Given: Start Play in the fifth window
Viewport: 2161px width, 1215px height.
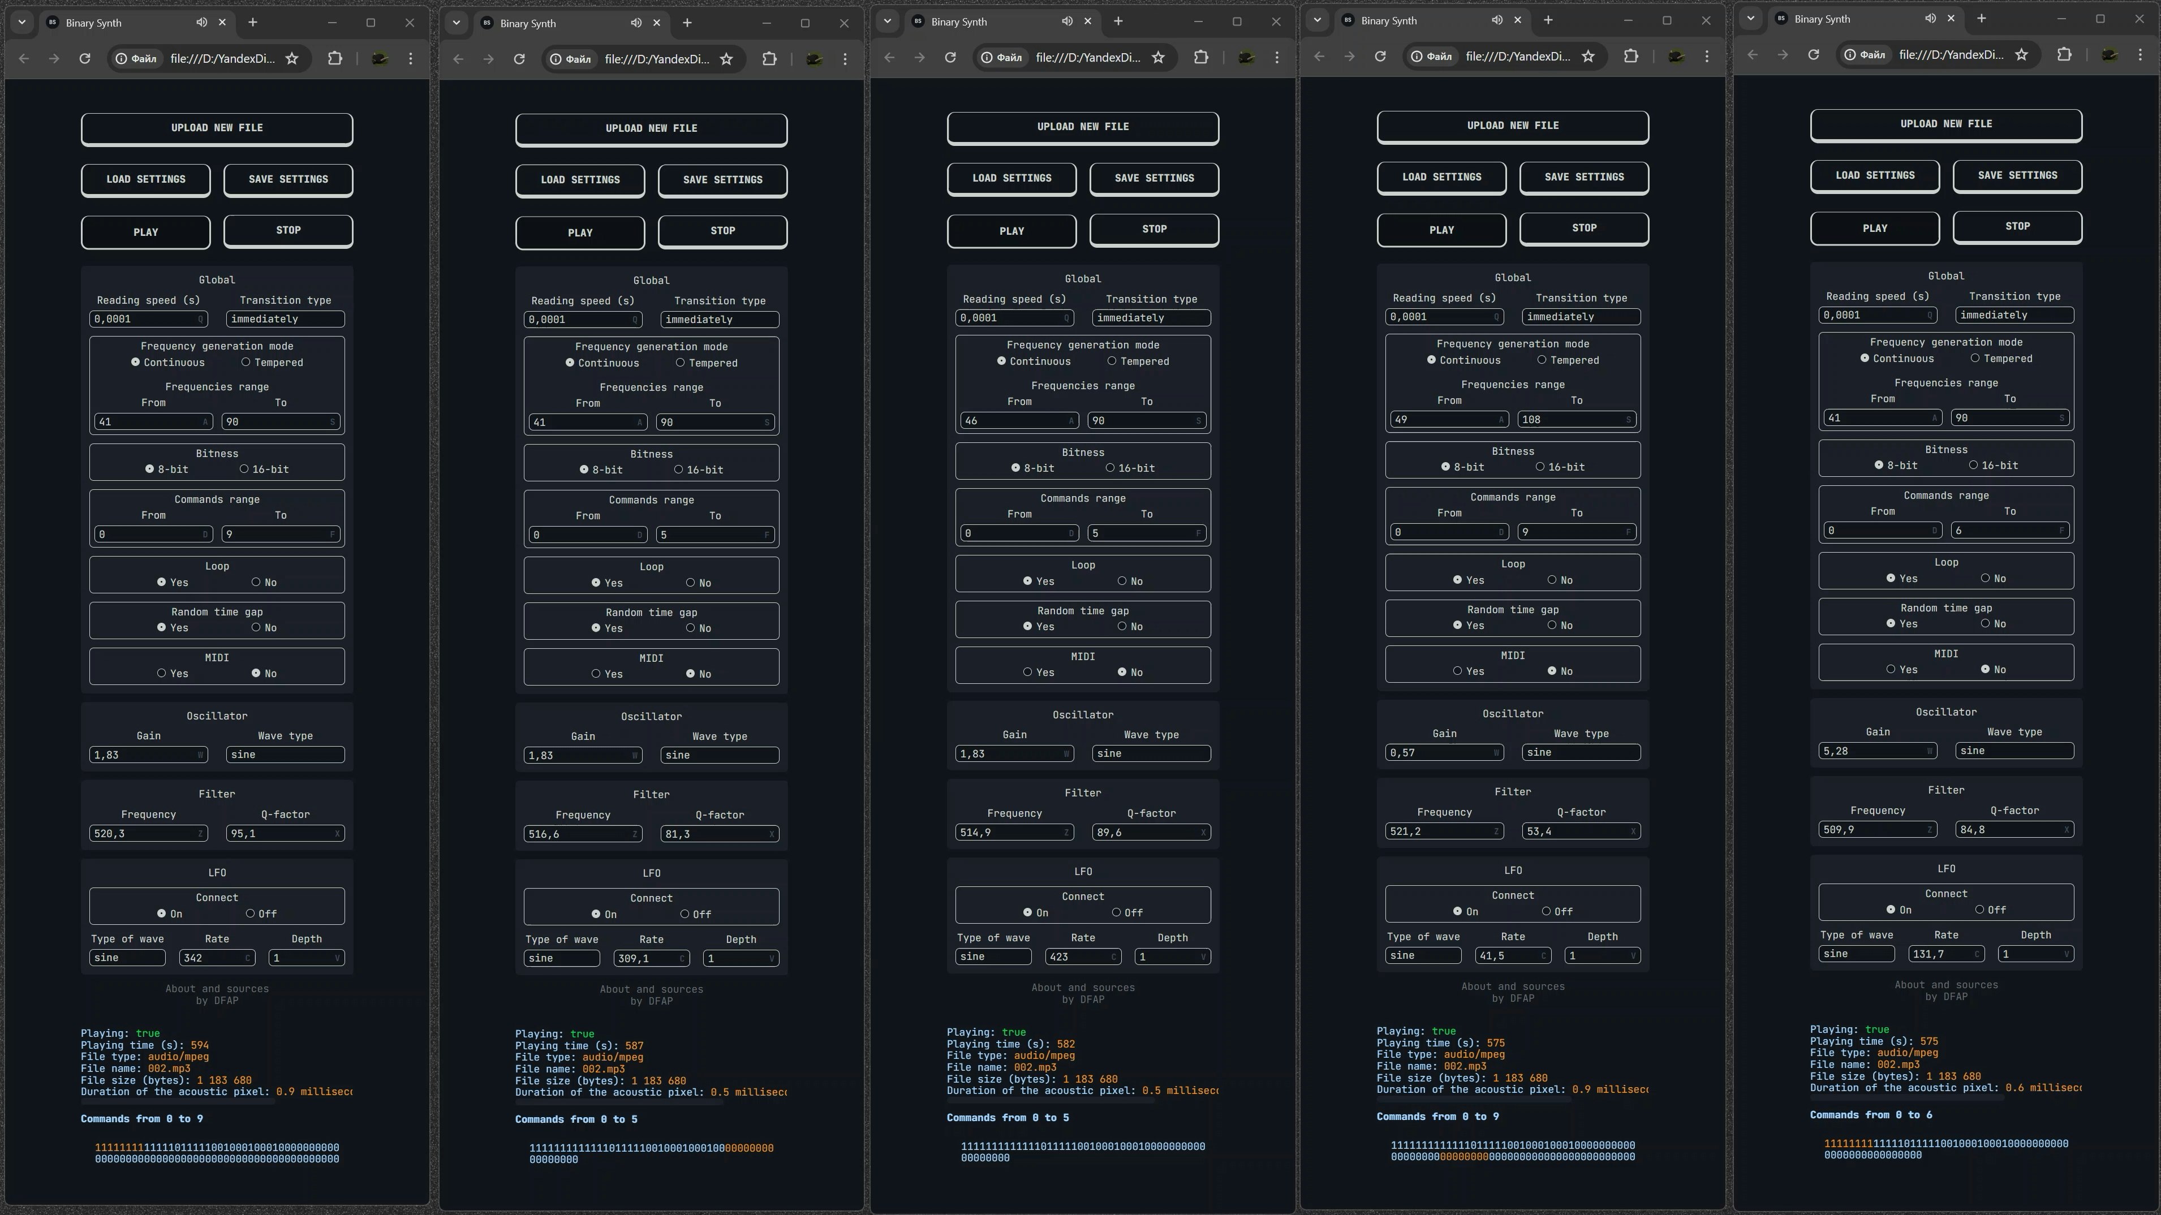Looking at the screenshot, I should (x=1875, y=228).
